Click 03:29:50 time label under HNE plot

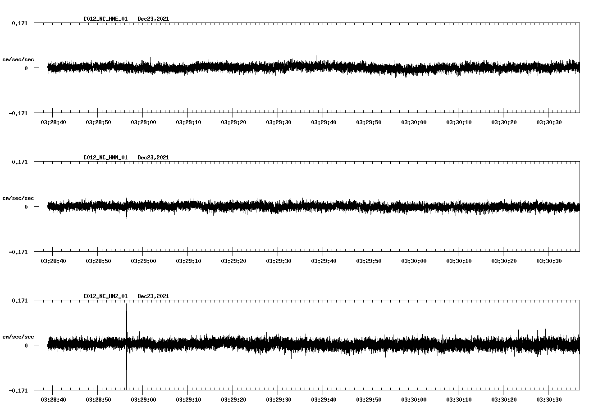369,122
